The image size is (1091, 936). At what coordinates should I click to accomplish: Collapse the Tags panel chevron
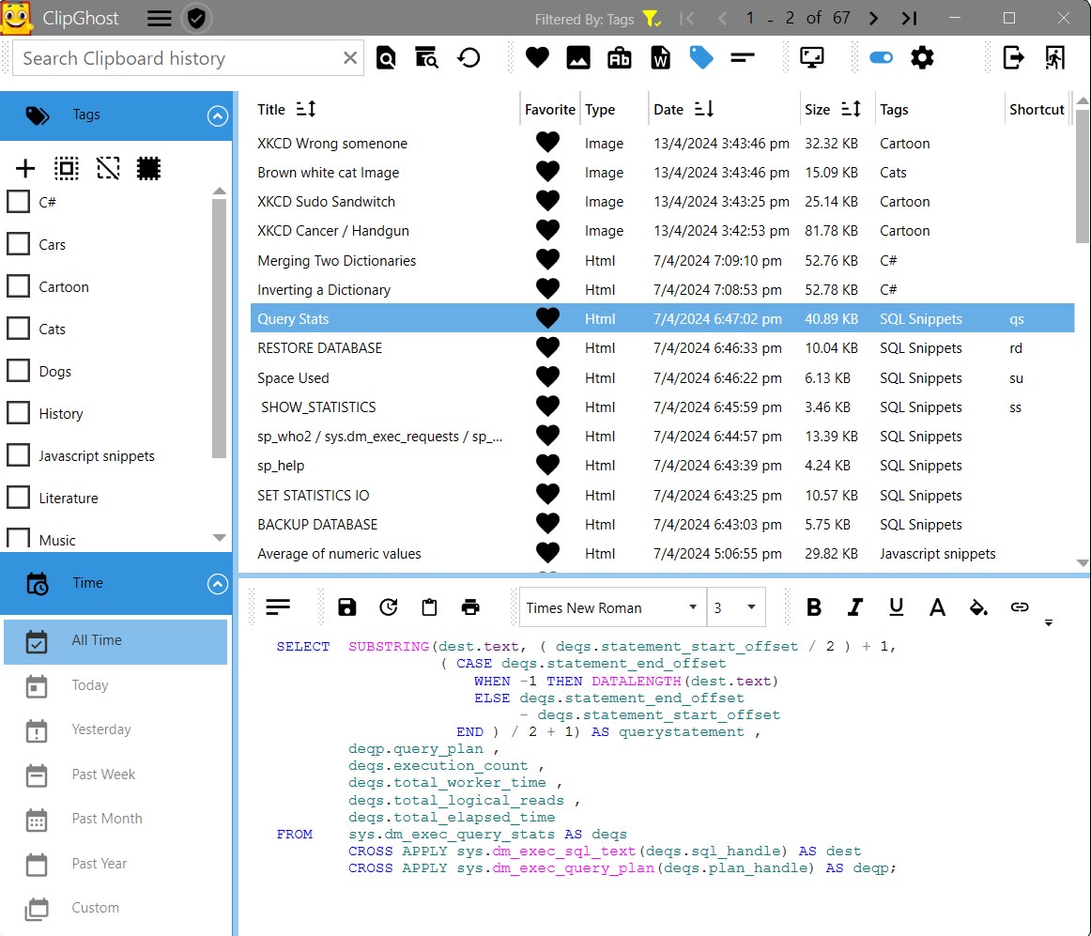218,115
